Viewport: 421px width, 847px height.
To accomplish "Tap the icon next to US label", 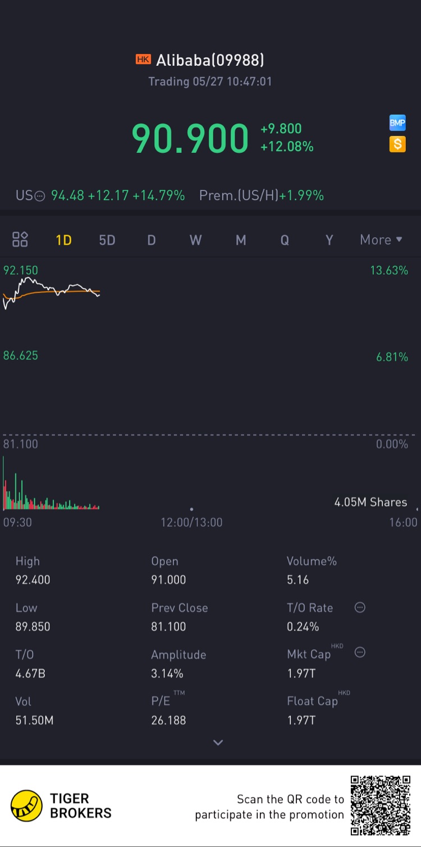I will pos(39,196).
